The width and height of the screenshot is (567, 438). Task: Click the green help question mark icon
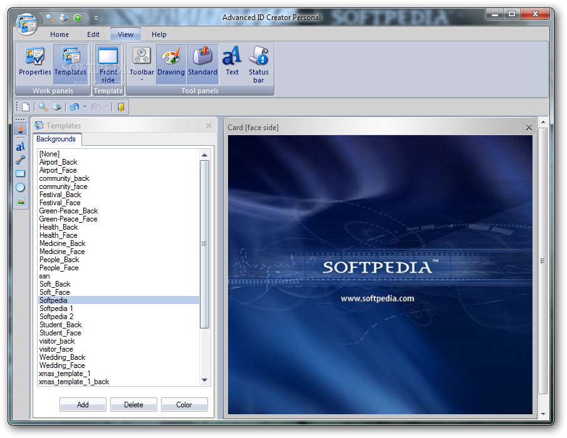[x=78, y=18]
